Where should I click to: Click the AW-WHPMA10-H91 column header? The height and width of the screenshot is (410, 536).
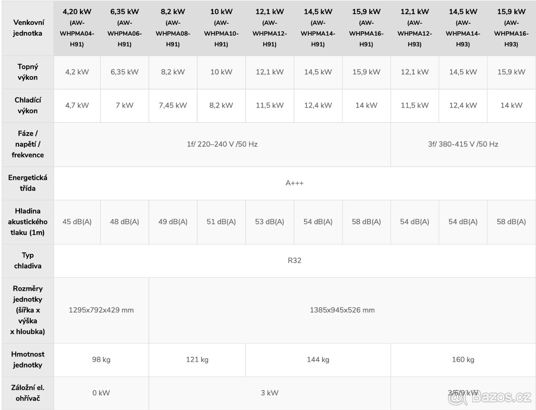click(x=221, y=28)
